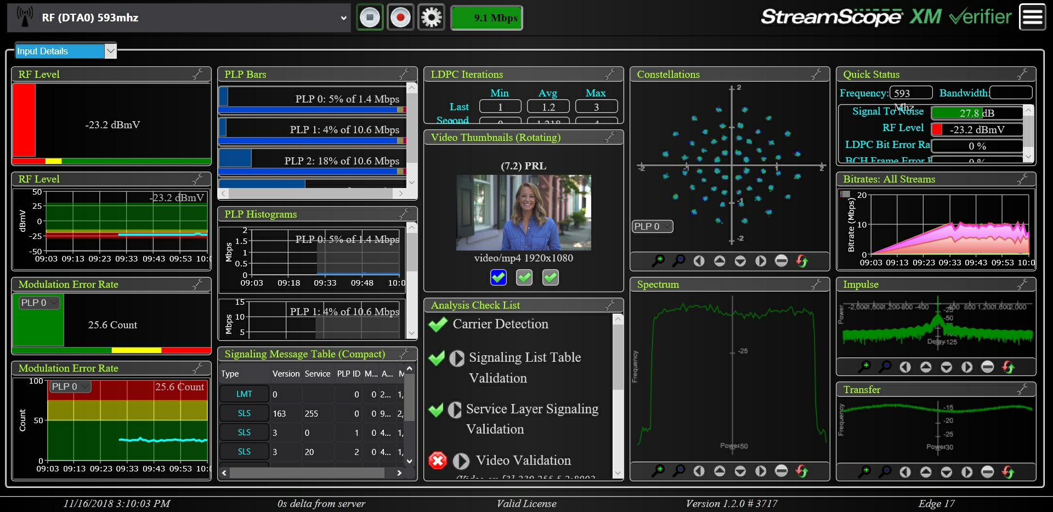Open Video Thumbnails panel wrench settings

click(610, 137)
